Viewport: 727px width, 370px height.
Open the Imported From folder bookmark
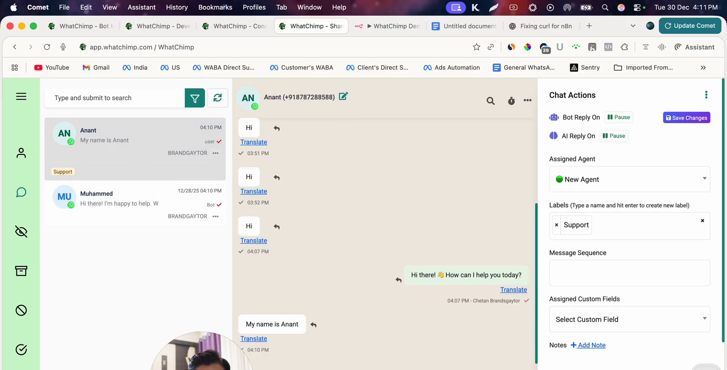(643, 68)
